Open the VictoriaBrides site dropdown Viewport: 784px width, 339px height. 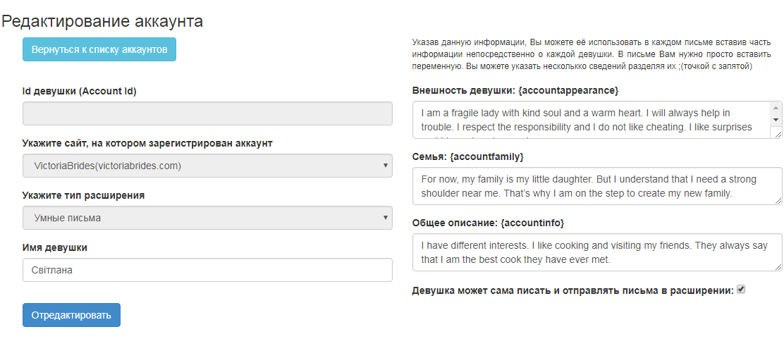click(207, 166)
